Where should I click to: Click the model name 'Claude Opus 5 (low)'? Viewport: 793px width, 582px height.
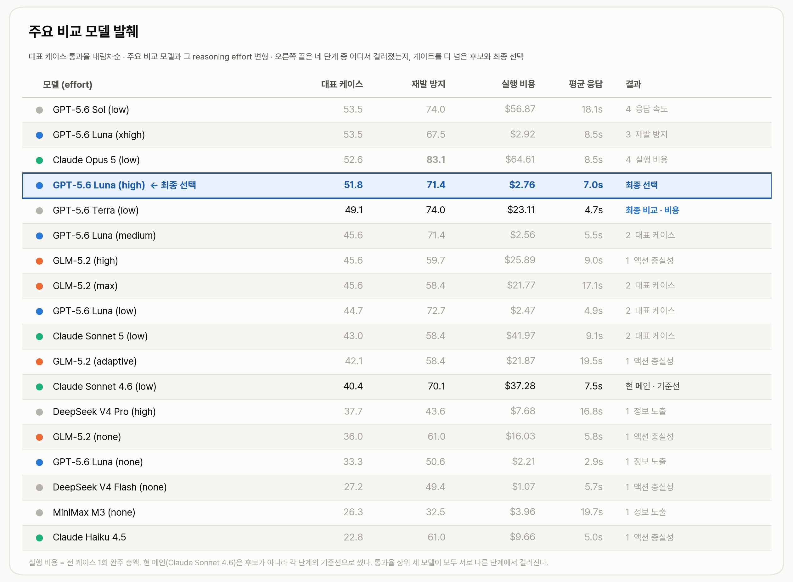pos(96,160)
